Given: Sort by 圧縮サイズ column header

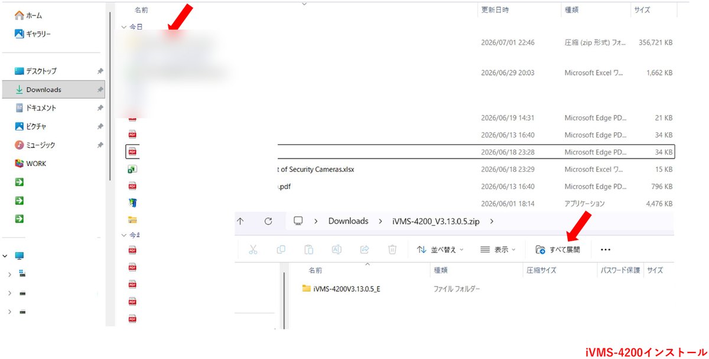Looking at the screenshot, I should tap(541, 270).
